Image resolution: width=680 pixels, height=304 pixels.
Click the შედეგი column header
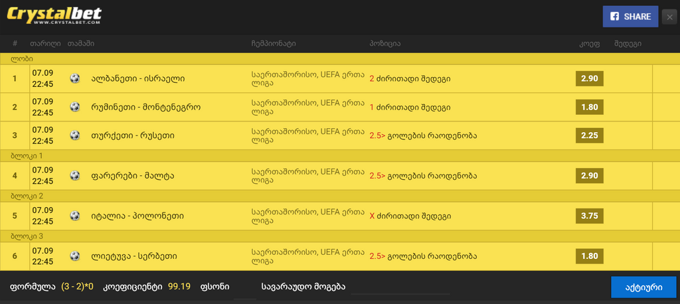pyautogui.click(x=628, y=44)
